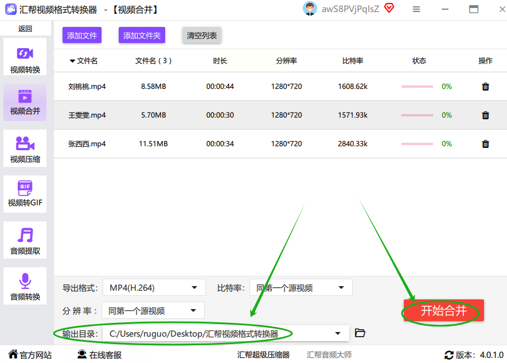Click the 状态 column header
Viewport: 507px width, 363px height.
pos(419,61)
